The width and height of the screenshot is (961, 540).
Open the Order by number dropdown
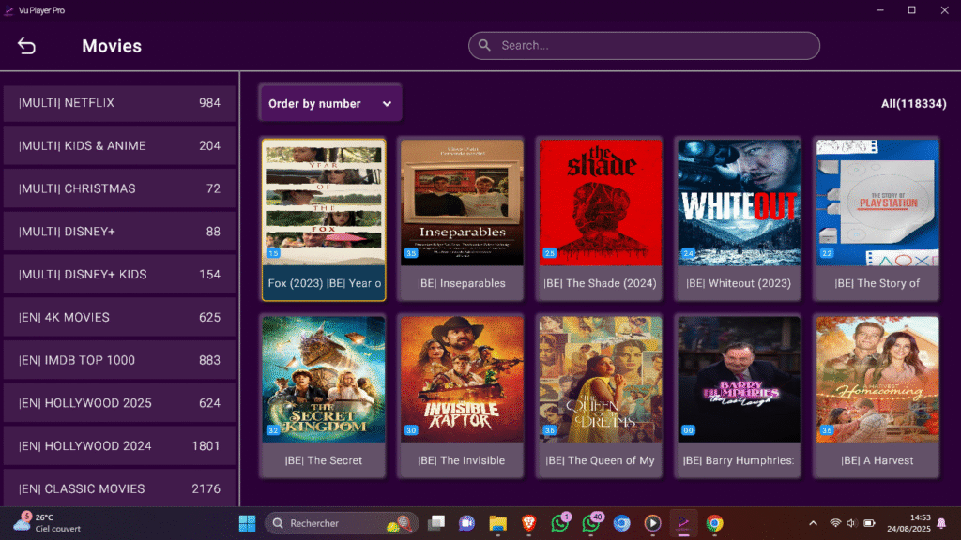(330, 103)
